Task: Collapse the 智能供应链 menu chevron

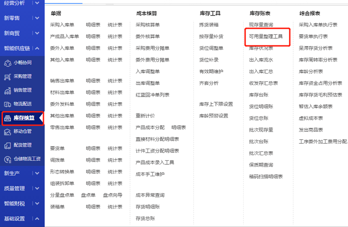Action: point(37,48)
